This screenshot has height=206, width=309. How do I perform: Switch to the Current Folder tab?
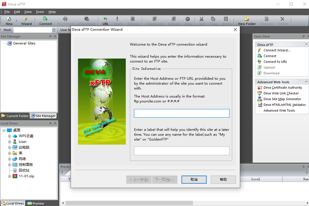[x=15, y=116]
